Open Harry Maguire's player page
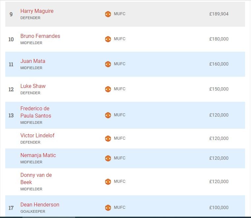 pyautogui.click(x=37, y=11)
